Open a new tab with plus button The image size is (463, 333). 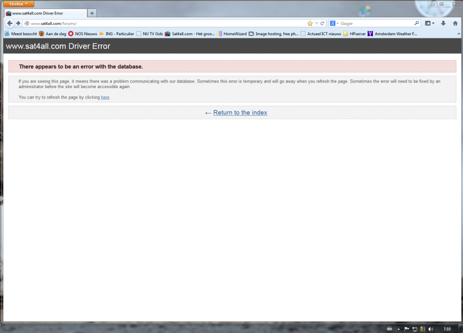[x=92, y=13]
